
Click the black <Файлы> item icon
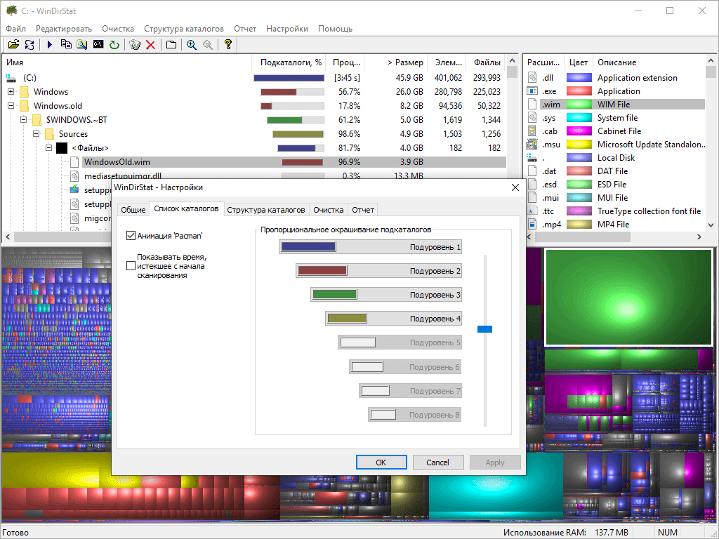point(62,148)
